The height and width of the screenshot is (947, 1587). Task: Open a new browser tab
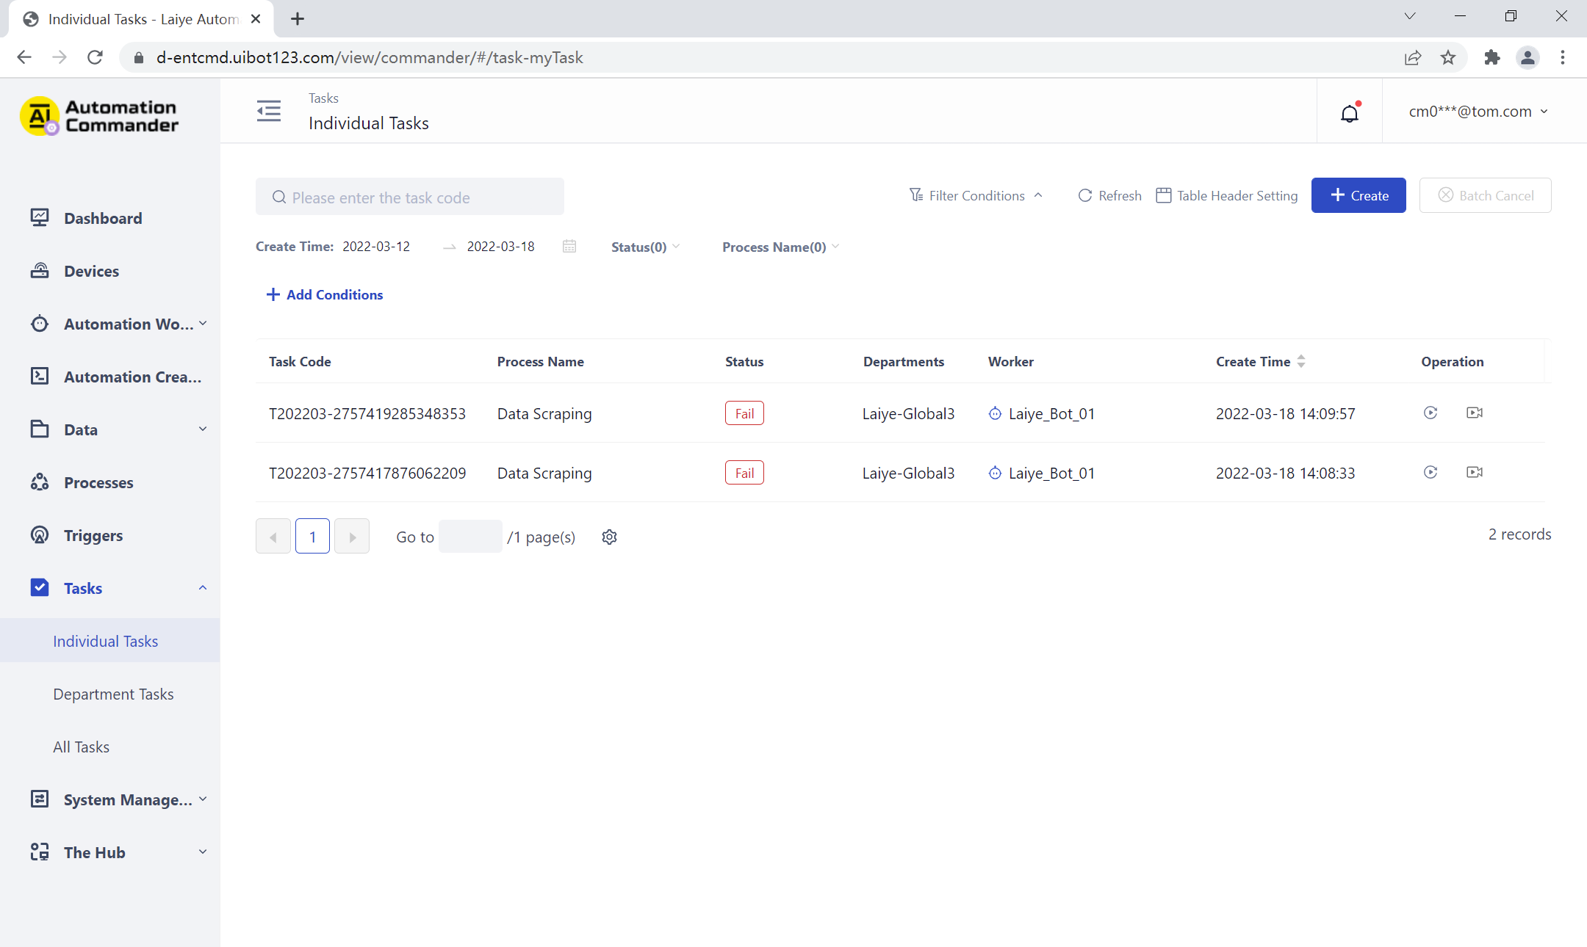[298, 19]
